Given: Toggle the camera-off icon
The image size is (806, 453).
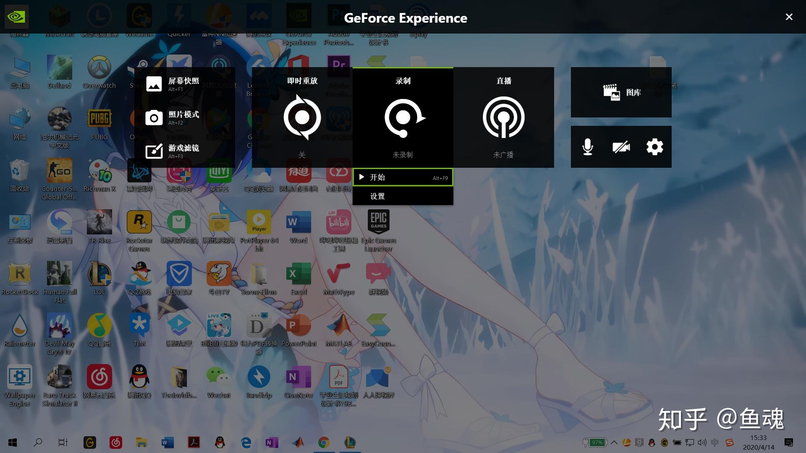Looking at the screenshot, I should 621,147.
